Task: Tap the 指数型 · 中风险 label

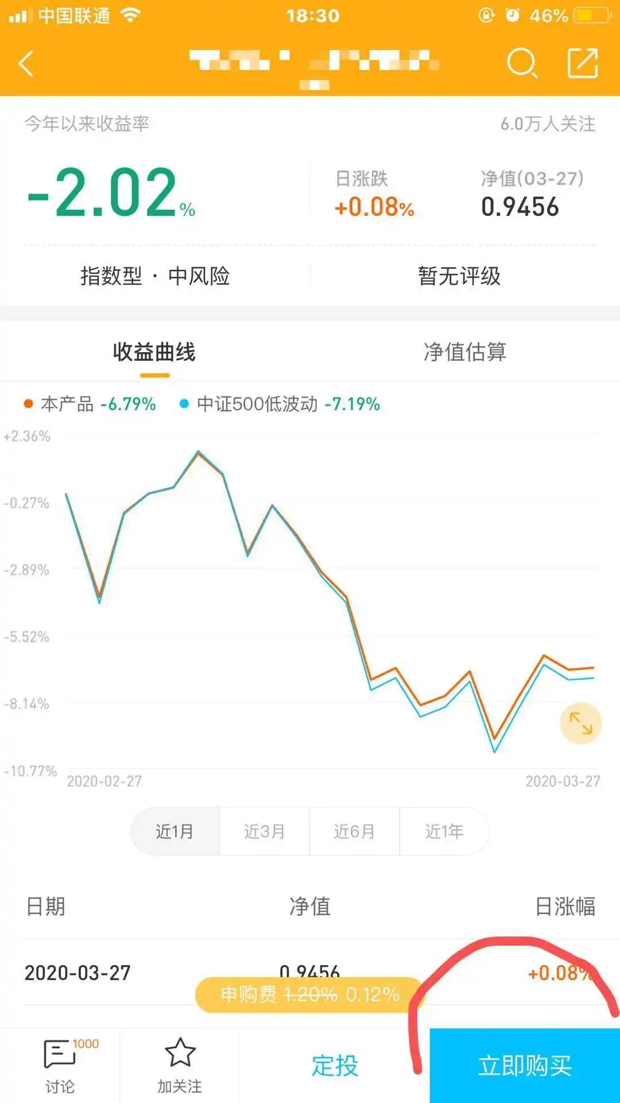Action: click(155, 276)
